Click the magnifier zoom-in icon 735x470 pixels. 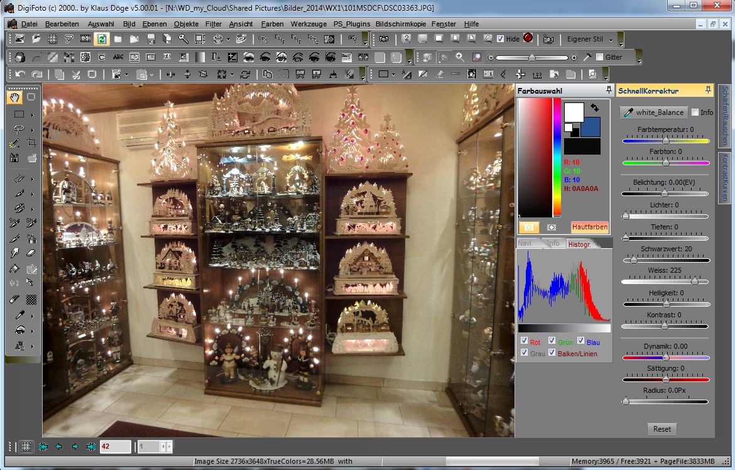tap(460, 57)
